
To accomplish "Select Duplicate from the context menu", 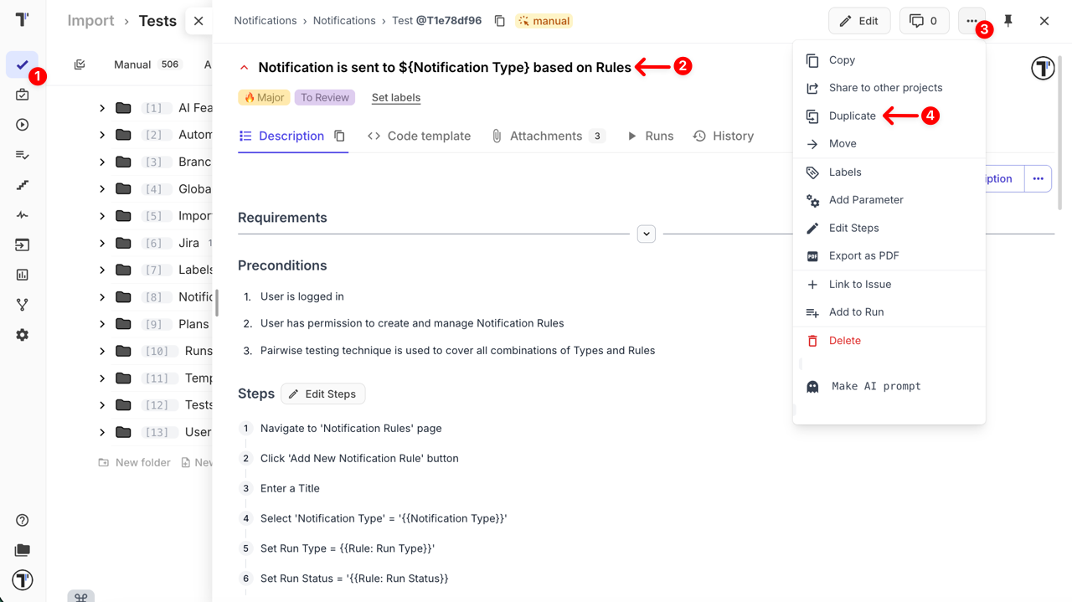I will coord(852,116).
